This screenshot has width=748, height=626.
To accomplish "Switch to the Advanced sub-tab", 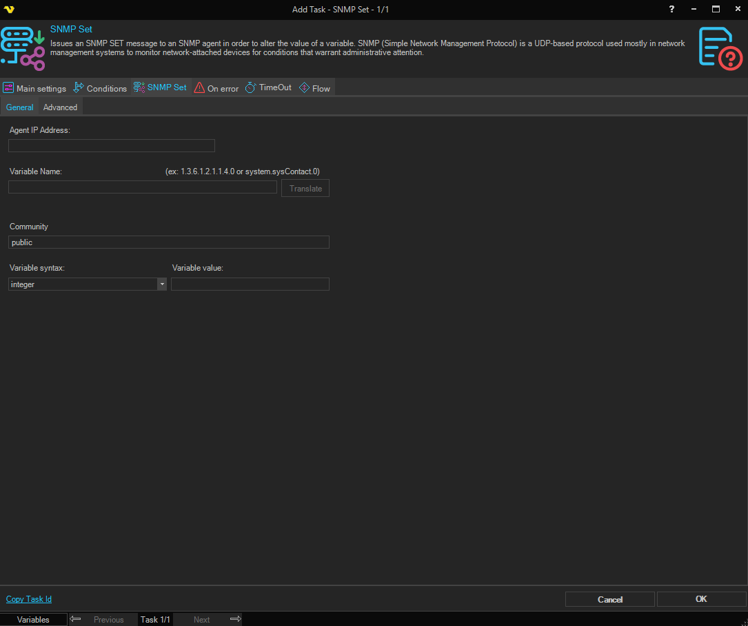I will point(60,107).
